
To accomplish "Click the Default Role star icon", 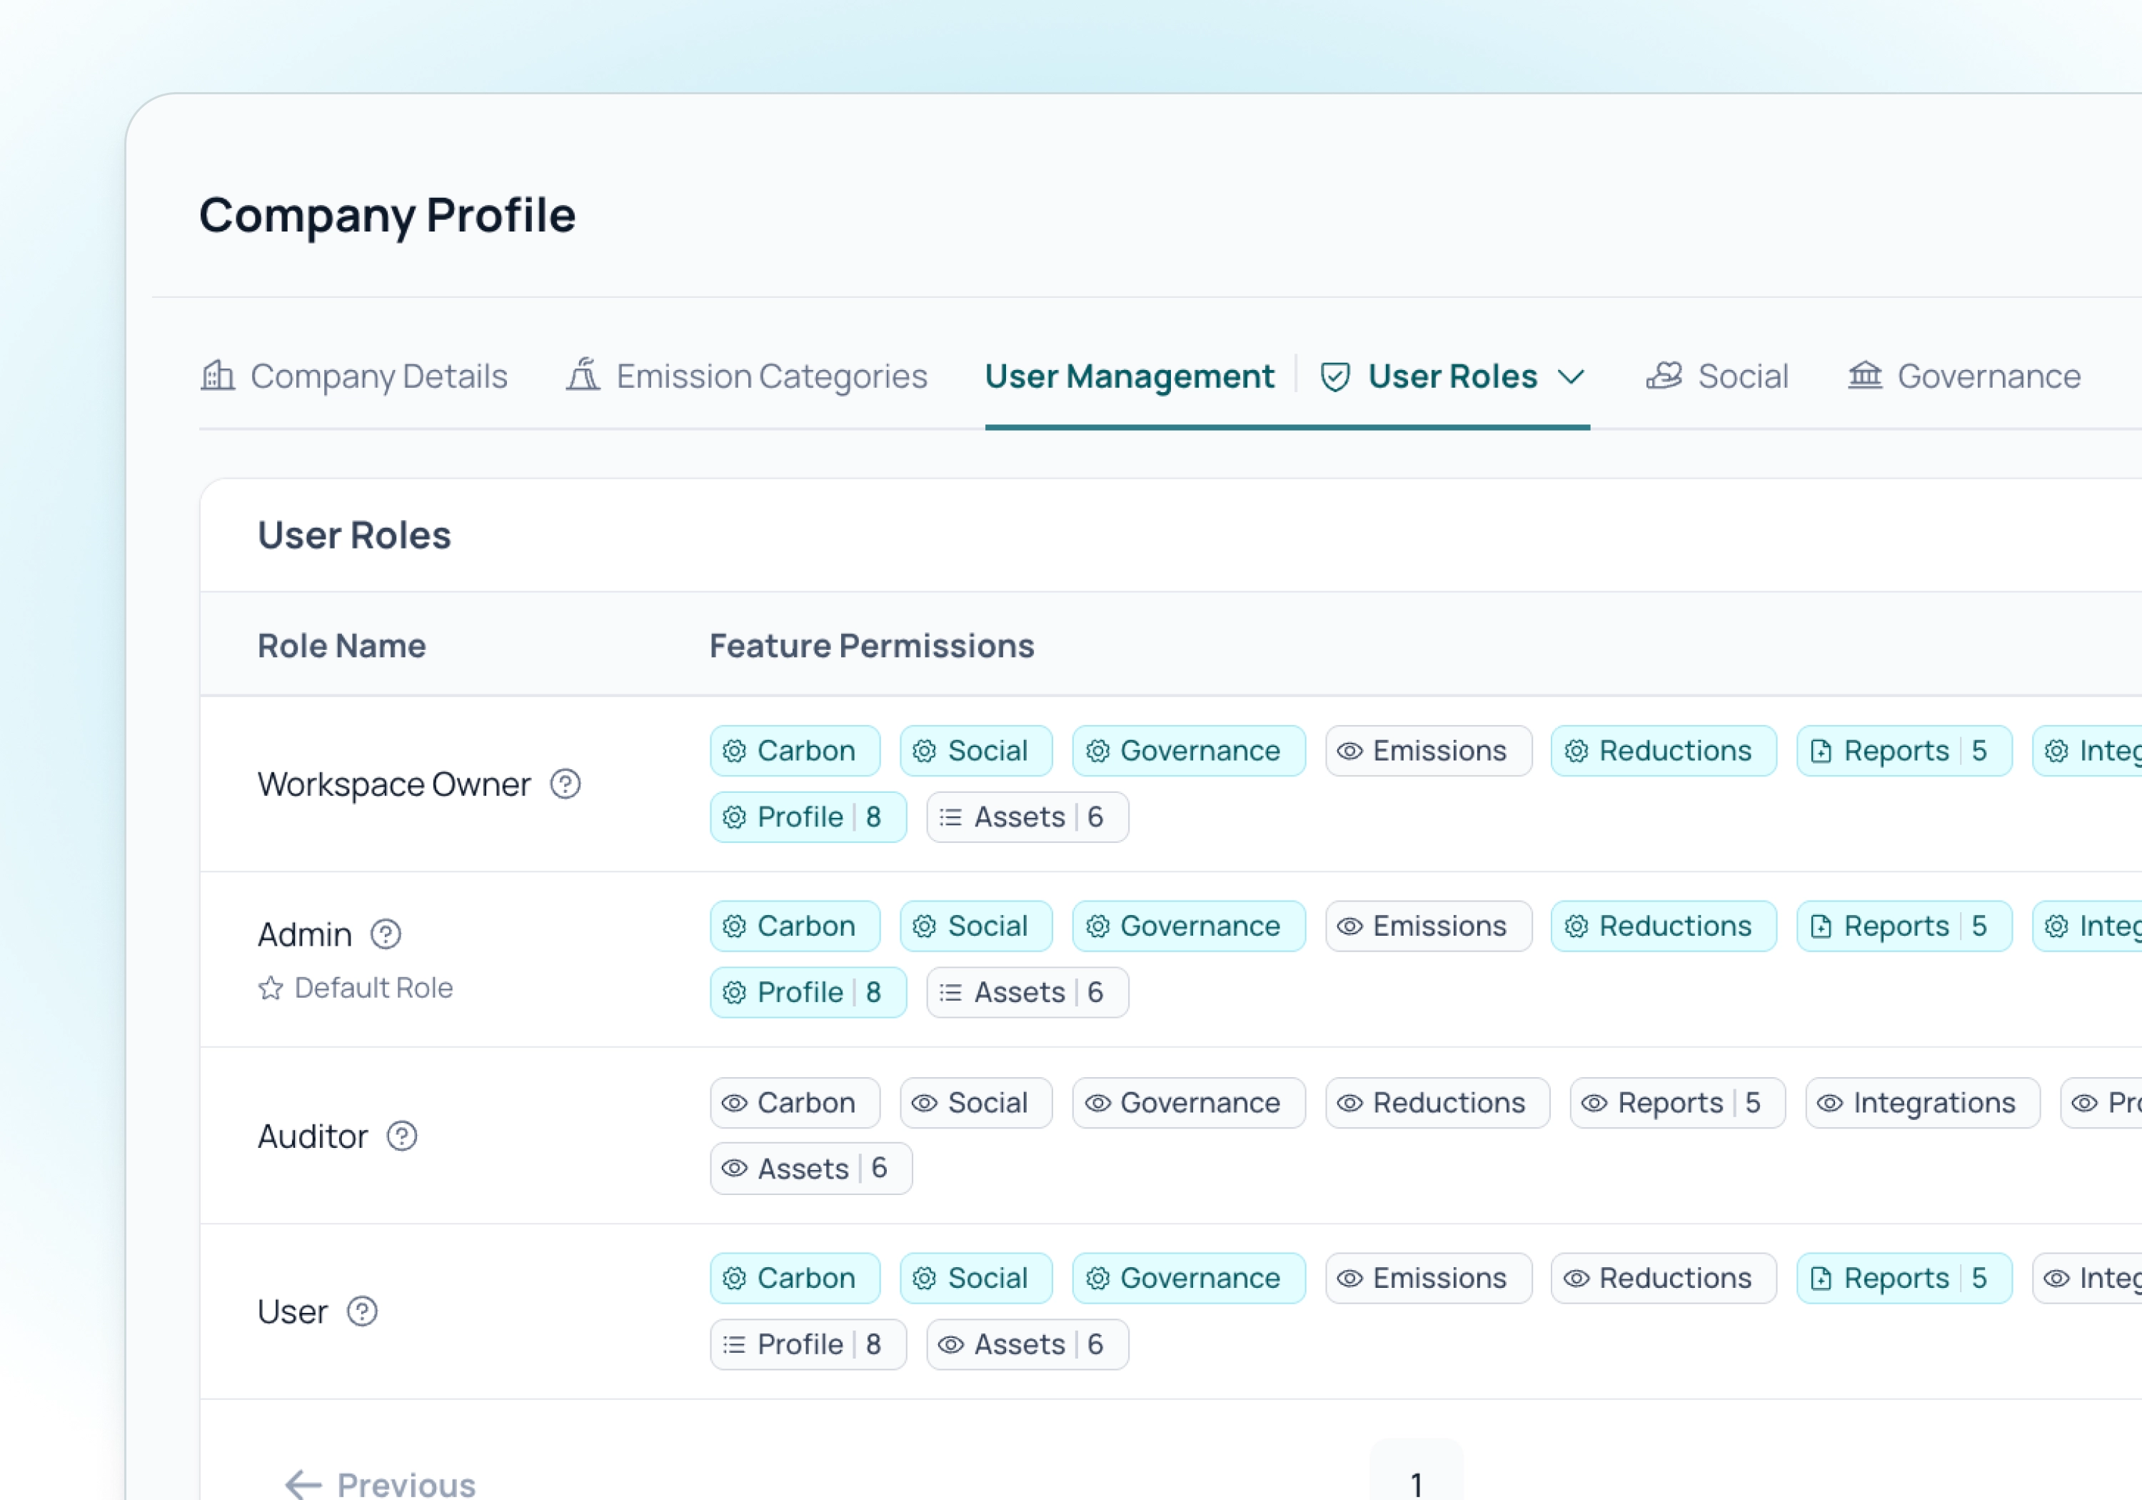I will (271, 988).
